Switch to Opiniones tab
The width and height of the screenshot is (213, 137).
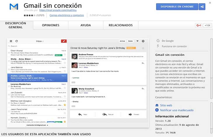pos(51,25)
